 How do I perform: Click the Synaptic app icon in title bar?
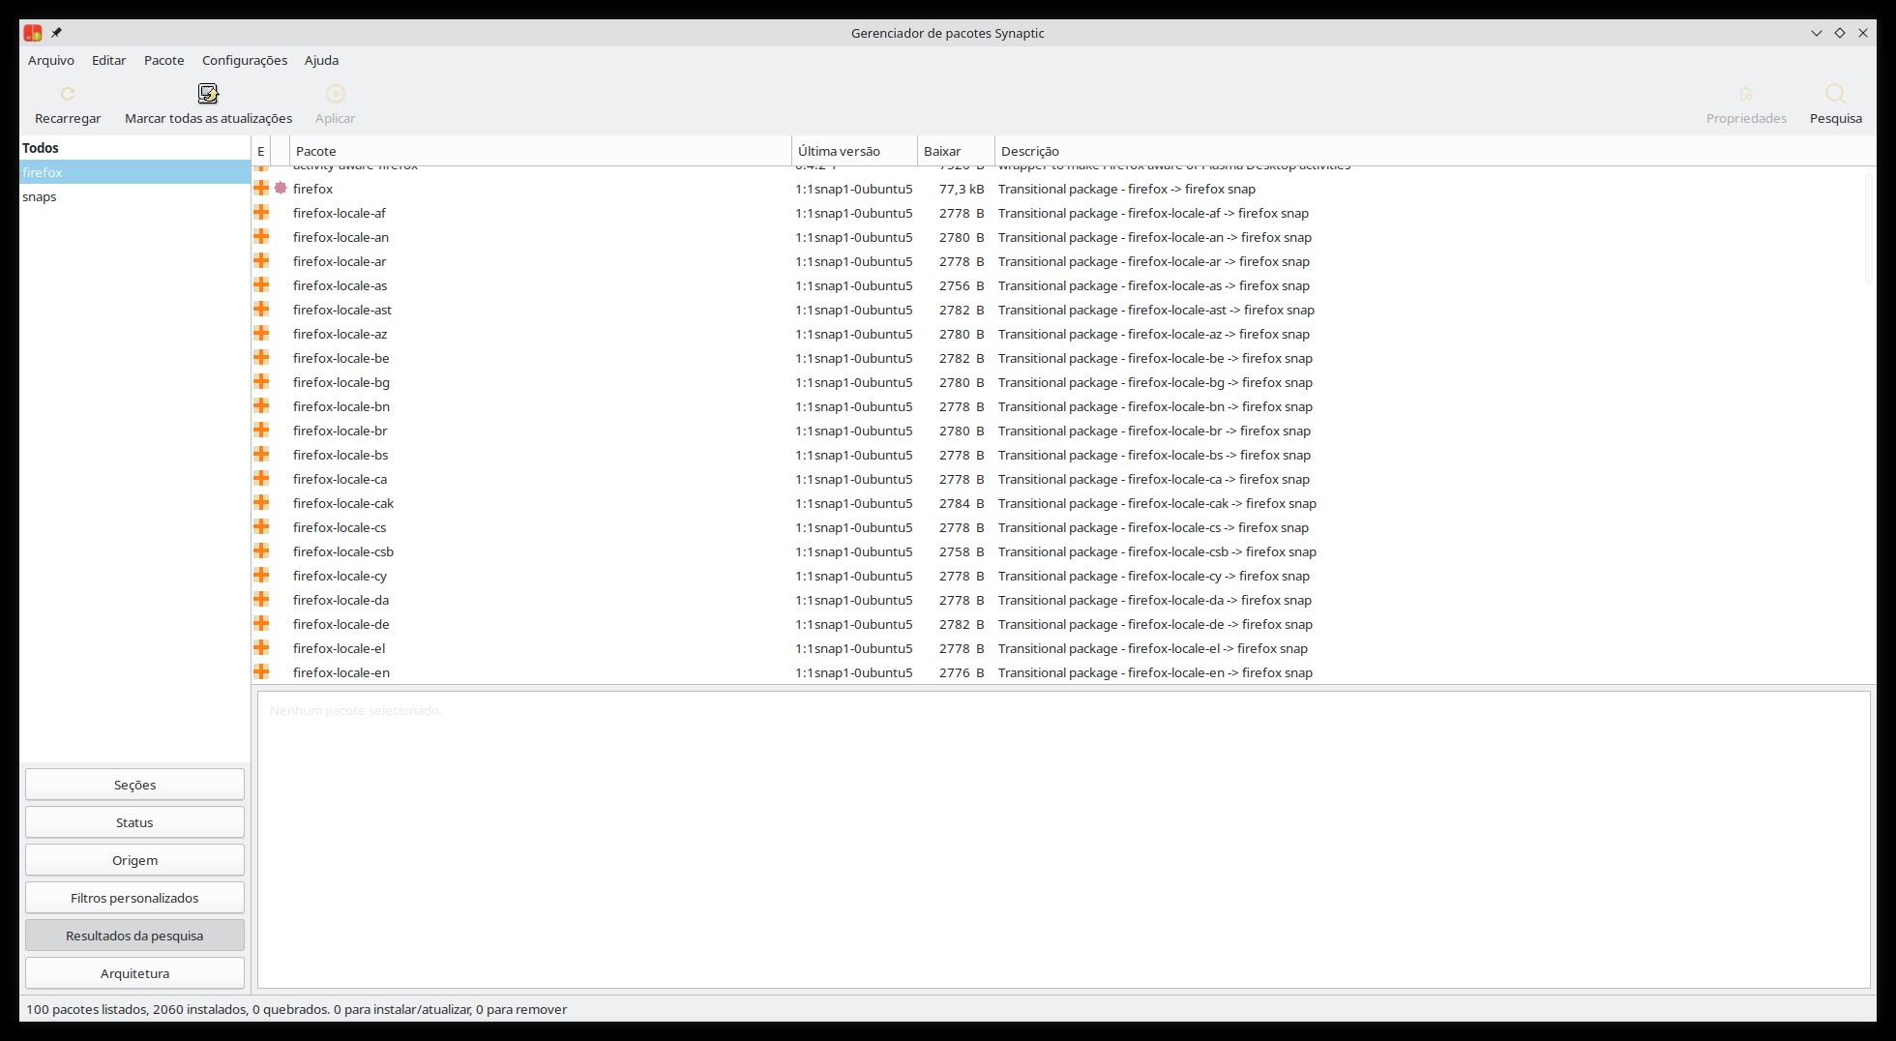coord(33,33)
